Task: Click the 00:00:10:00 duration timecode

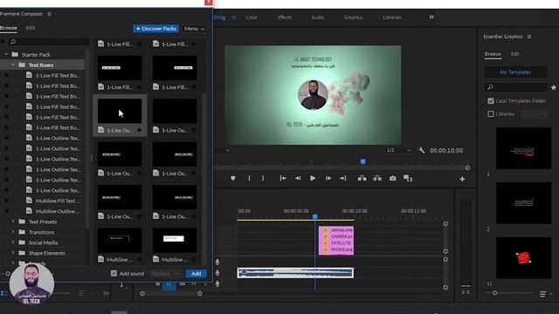Action: click(446, 151)
